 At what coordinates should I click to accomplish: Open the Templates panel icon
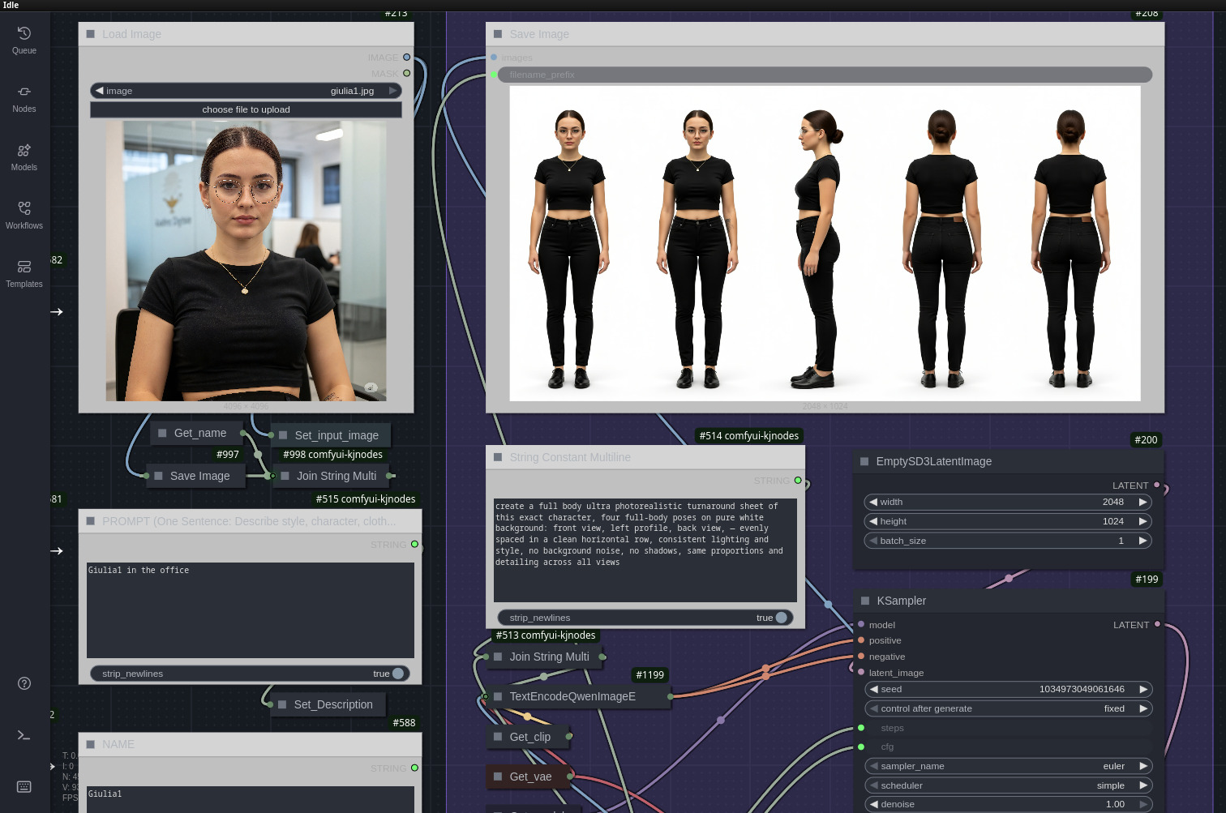pyautogui.click(x=24, y=272)
